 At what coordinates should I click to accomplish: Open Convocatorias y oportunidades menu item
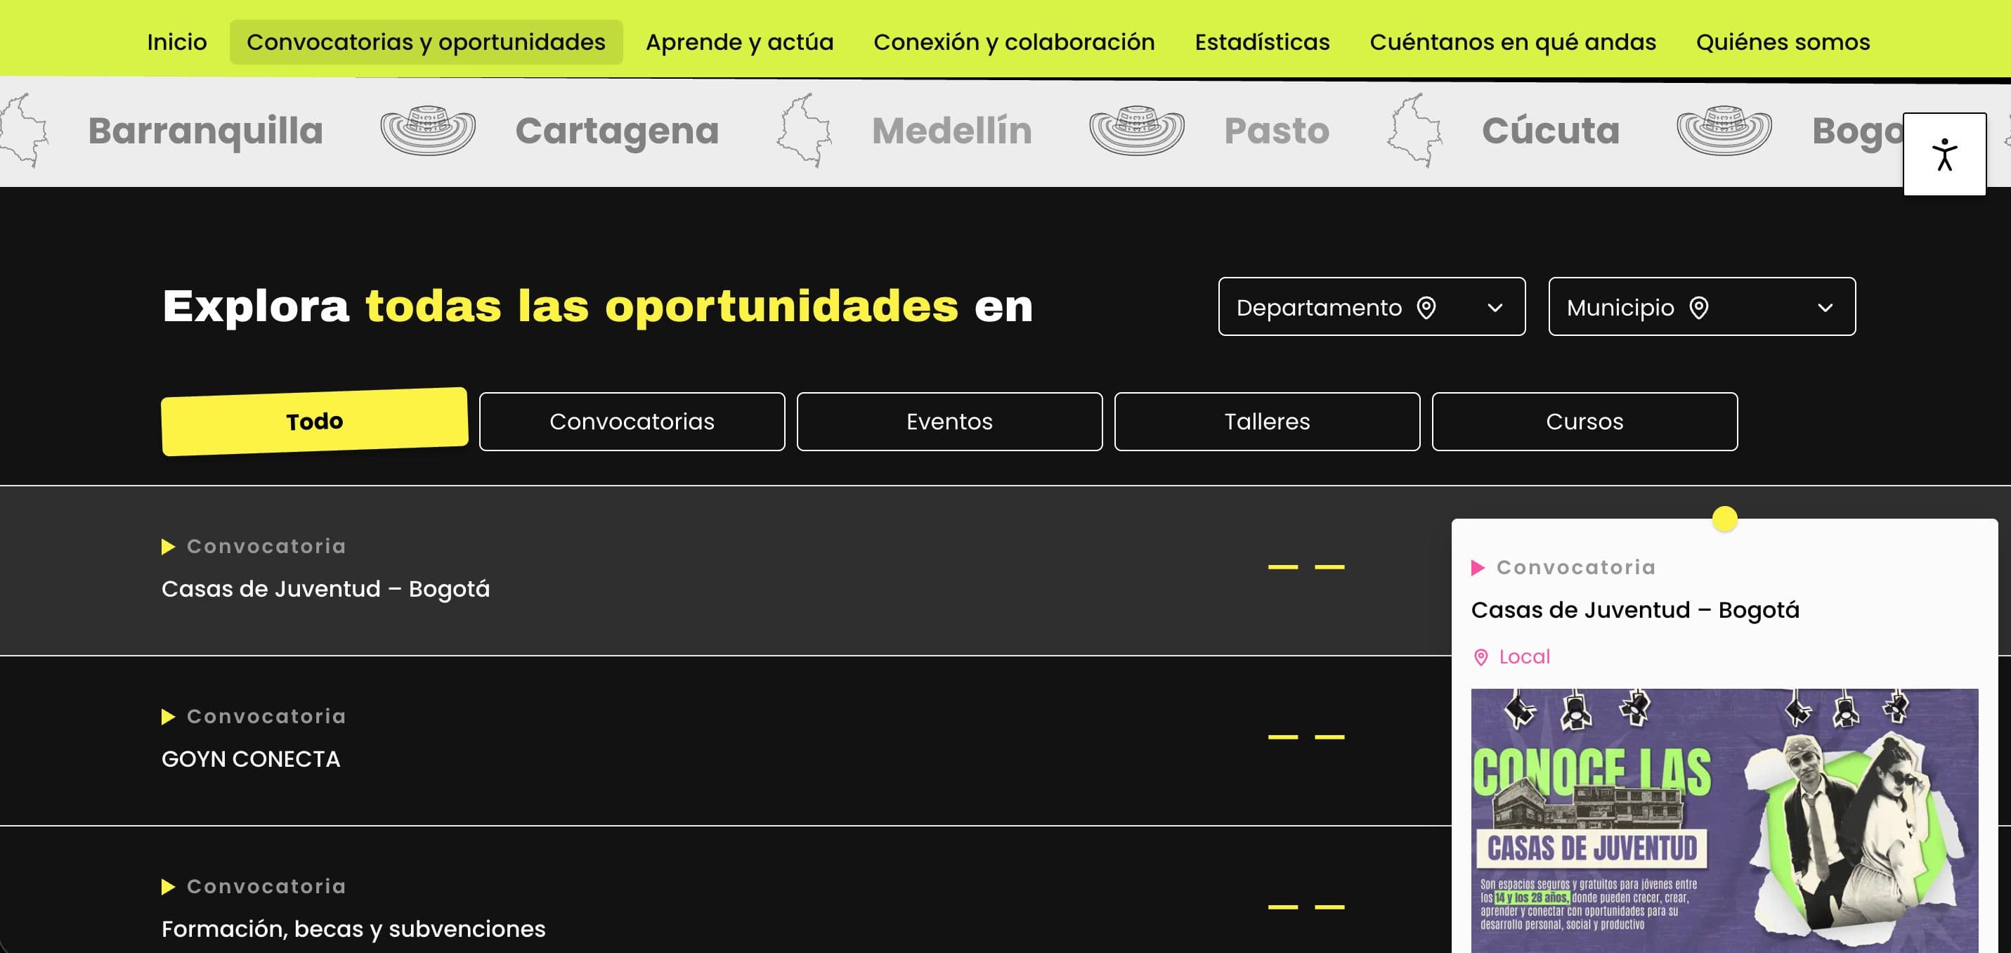[x=427, y=41]
